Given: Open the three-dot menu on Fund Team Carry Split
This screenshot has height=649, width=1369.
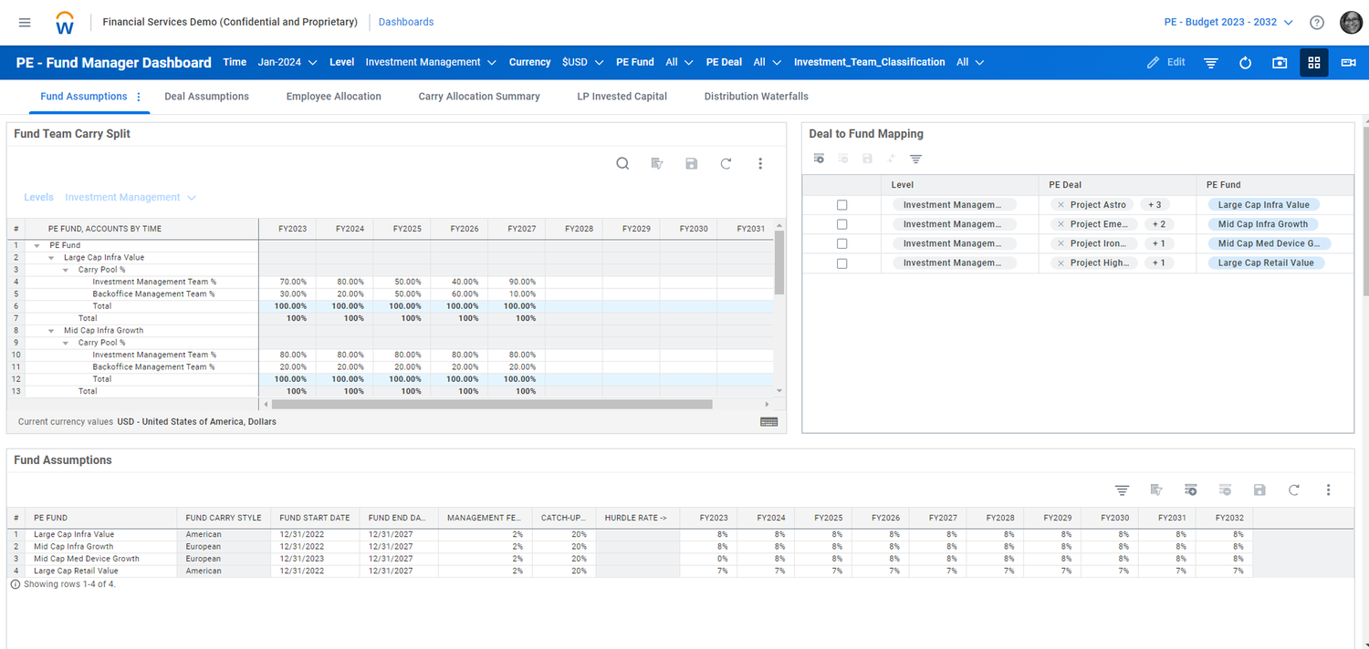Looking at the screenshot, I should pyautogui.click(x=760, y=163).
